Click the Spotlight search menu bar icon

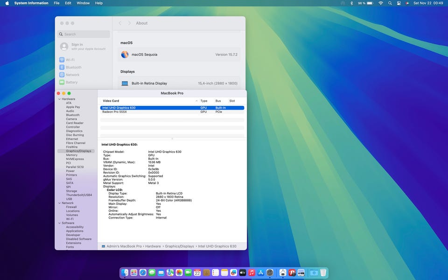click(390, 3)
